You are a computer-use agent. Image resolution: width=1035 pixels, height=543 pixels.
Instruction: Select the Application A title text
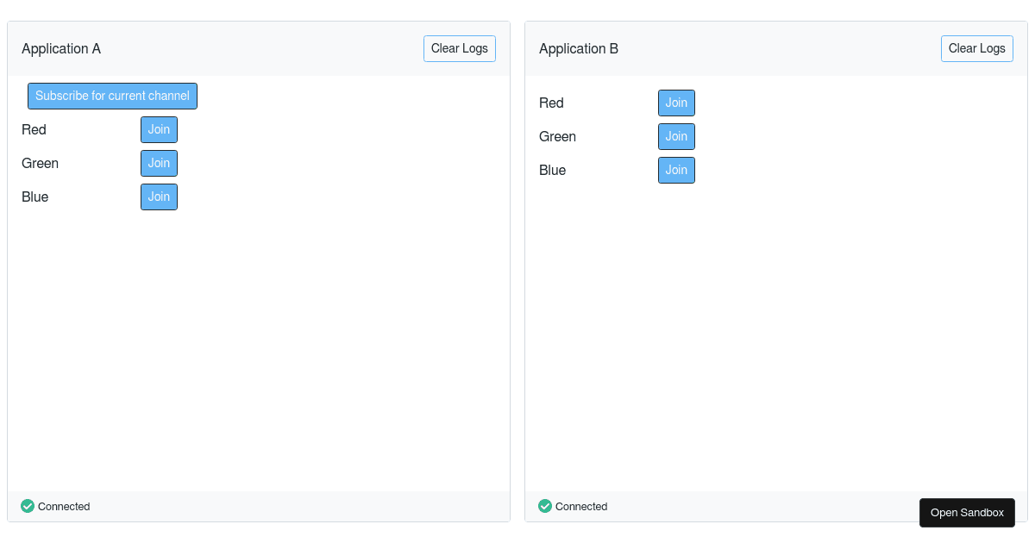(x=61, y=48)
